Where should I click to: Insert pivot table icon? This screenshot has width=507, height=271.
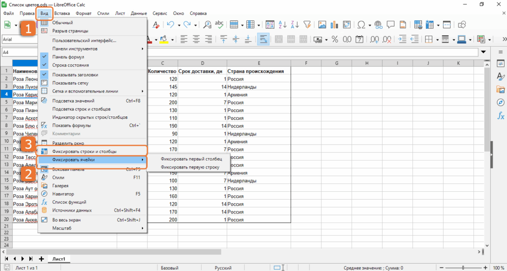pos(347,25)
